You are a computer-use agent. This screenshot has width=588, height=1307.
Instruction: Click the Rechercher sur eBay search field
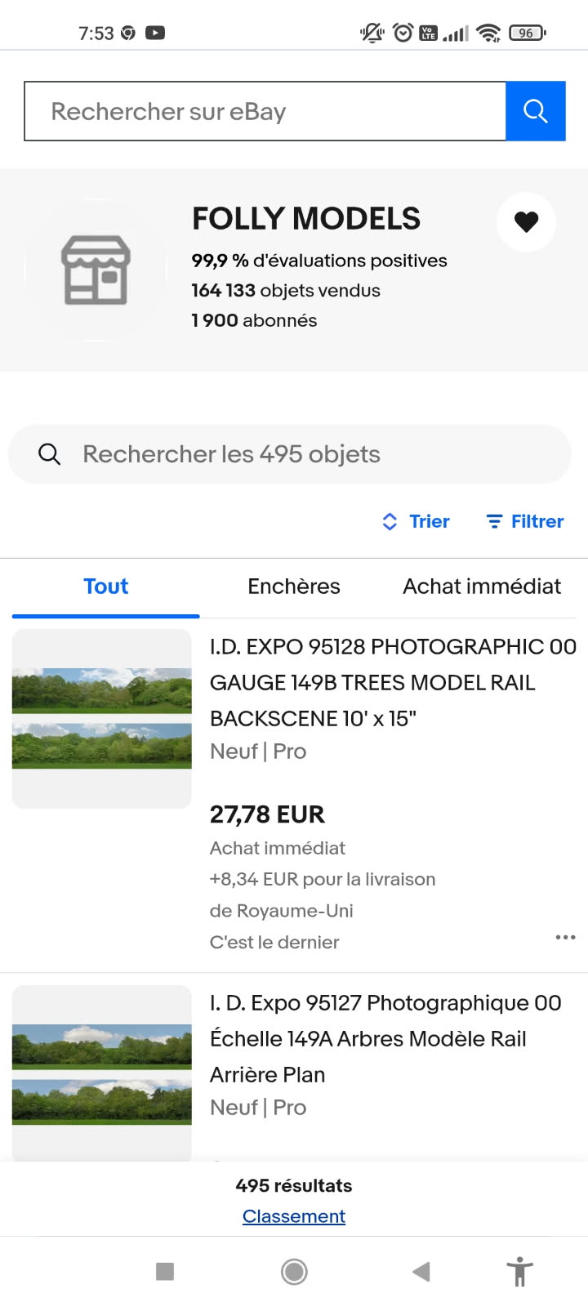[265, 111]
